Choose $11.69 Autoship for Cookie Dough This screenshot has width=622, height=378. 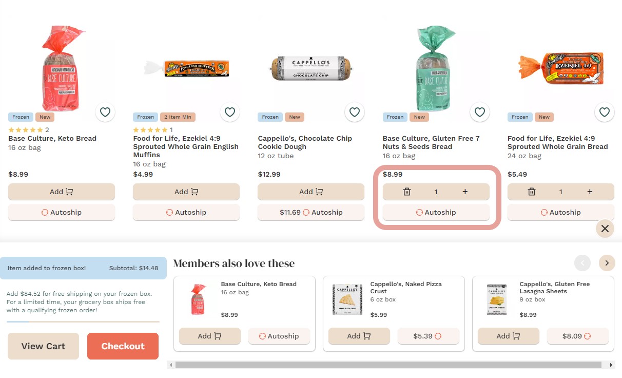[310, 212]
